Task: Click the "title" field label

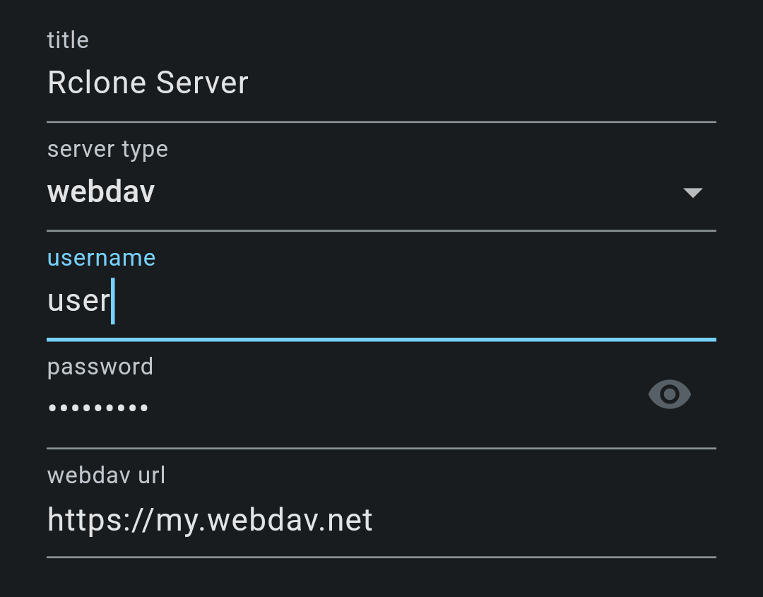Action: [x=68, y=40]
